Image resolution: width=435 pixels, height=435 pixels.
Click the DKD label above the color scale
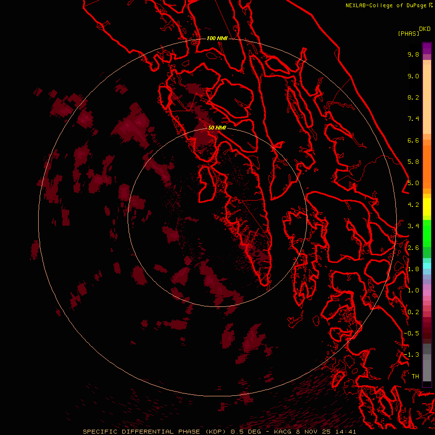pyautogui.click(x=424, y=29)
